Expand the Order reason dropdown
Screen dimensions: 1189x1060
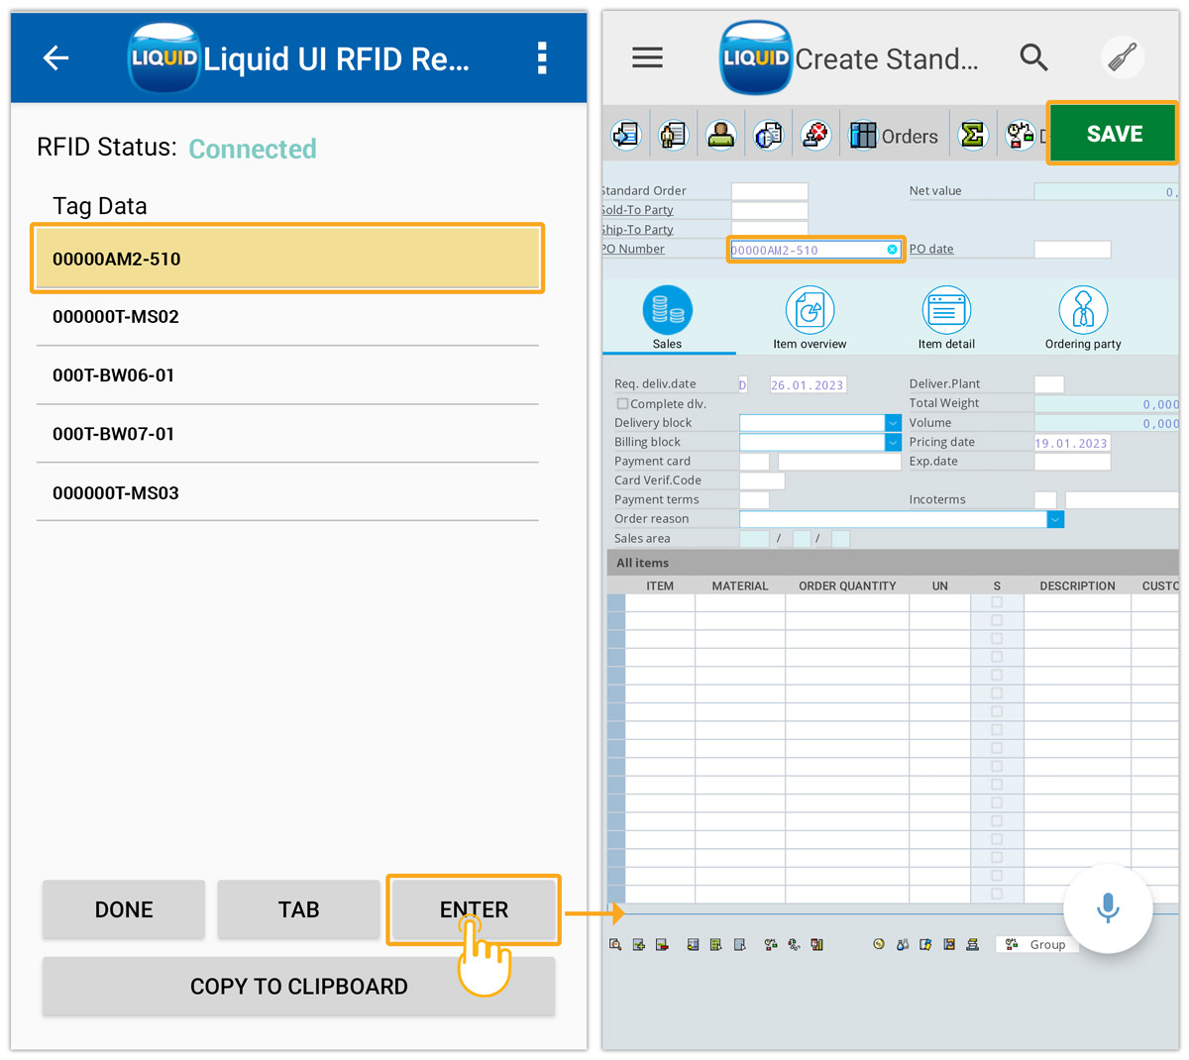click(1055, 518)
